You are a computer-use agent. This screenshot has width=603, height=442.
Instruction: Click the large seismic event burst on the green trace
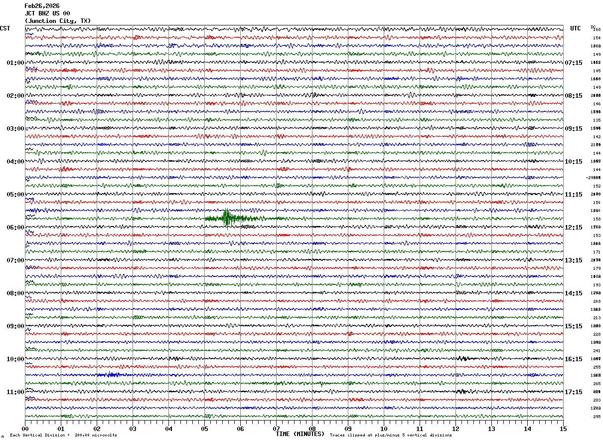pos(227,218)
